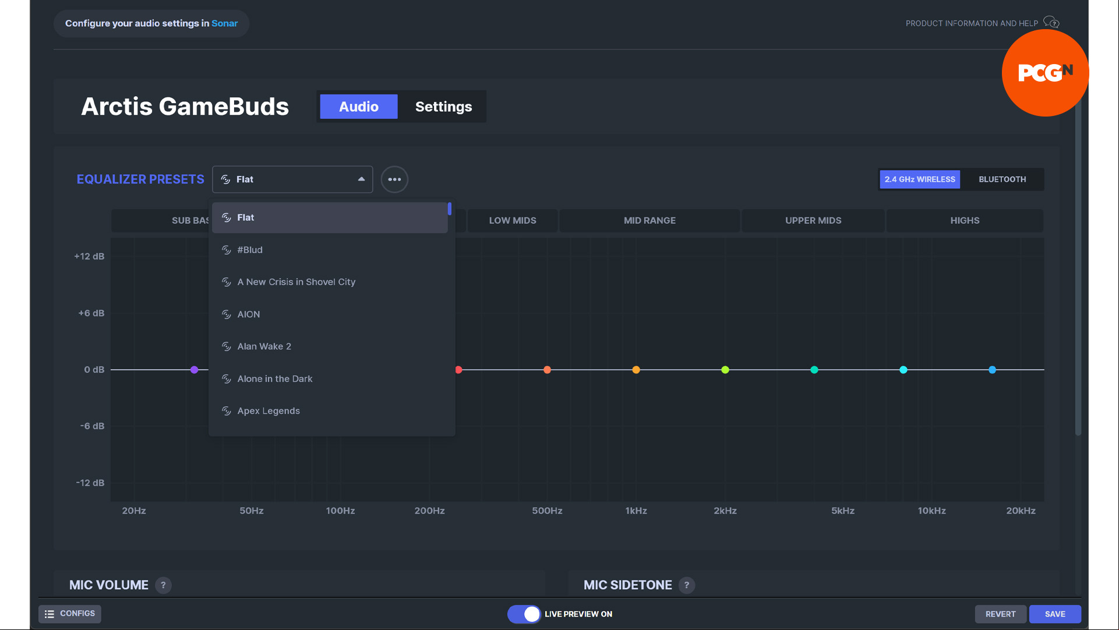Click the preset icon beside Apex Legends
This screenshot has height=630, width=1119.
coord(227,411)
